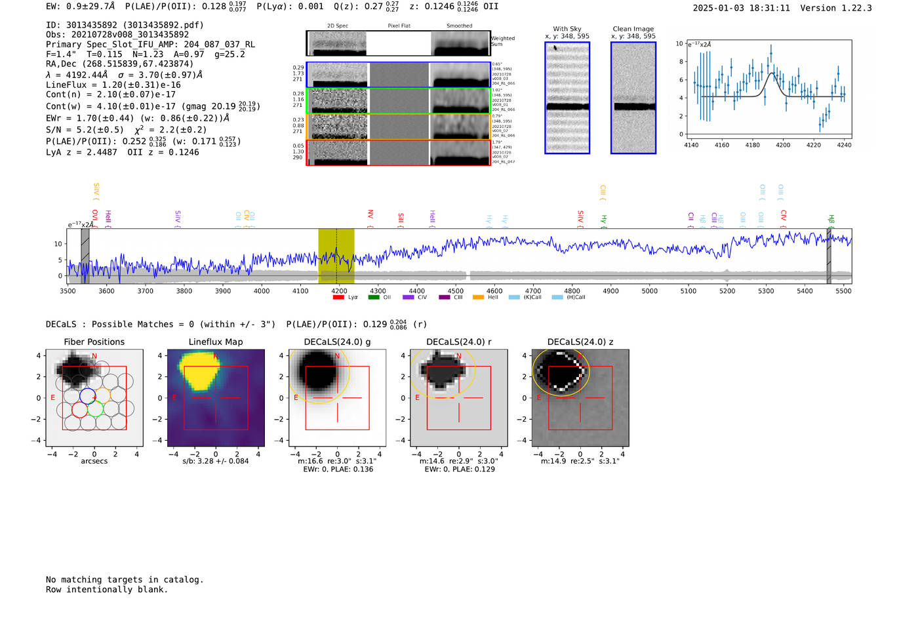Image resolution: width=918 pixels, height=625 pixels.
Task: Click the hatched gray band near 5460Å
Action: tap(829, 256)
